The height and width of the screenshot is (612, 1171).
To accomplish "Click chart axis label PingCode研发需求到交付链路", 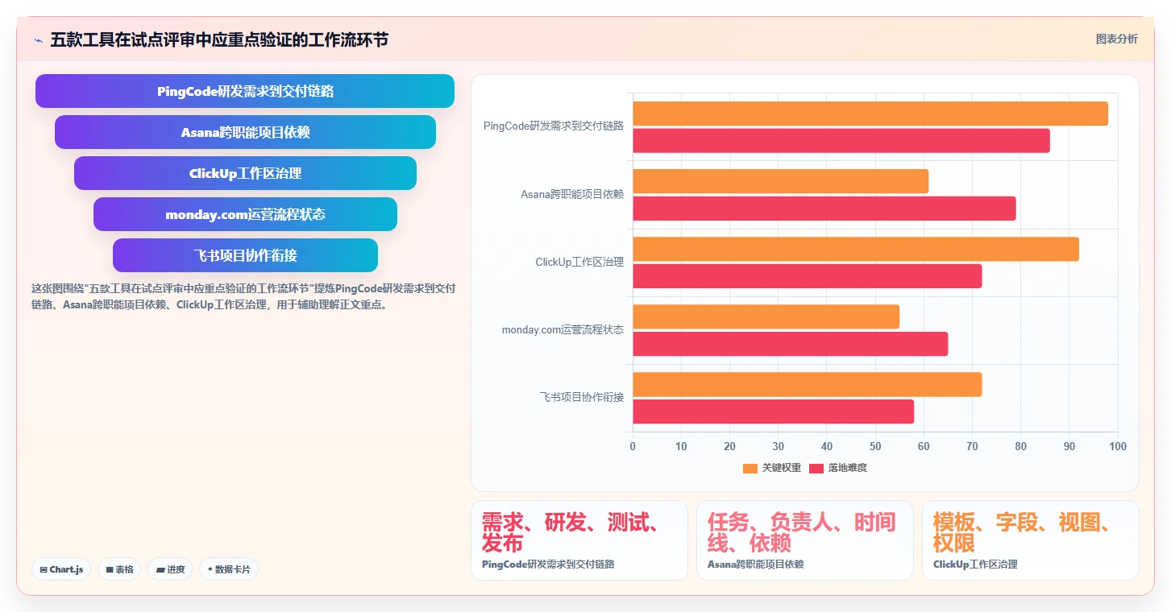I will 554,126.
